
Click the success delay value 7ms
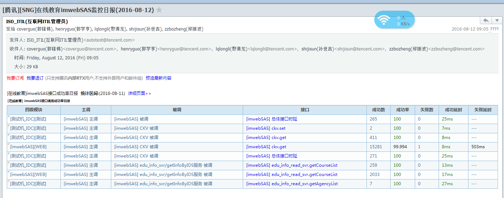(x=446, y=128)
